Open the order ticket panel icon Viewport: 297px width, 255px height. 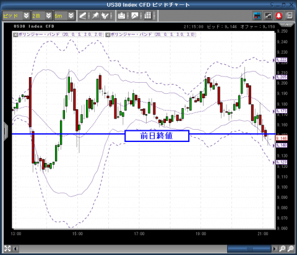[257, 16]
